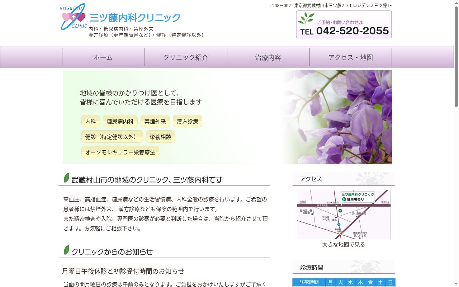Click the 月 column header in hours table

(x=330, y=282)
